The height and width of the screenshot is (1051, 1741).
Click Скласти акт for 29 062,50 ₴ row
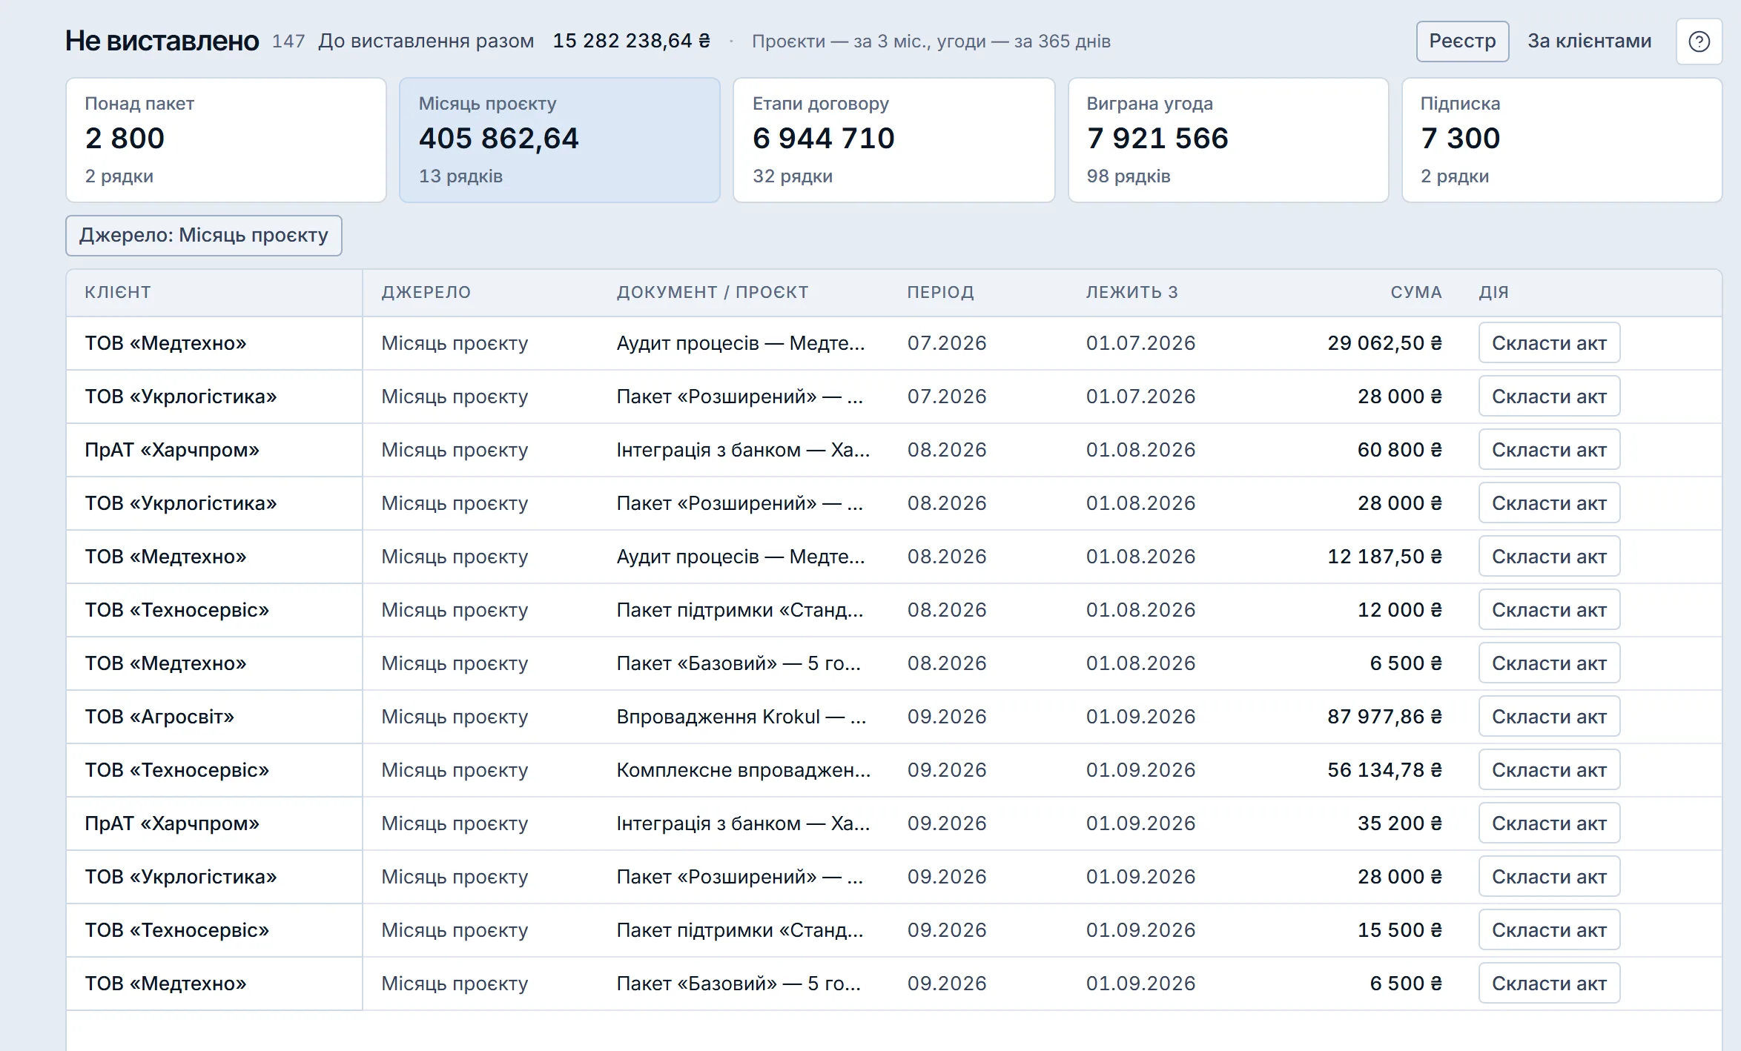pos(1549,343)
